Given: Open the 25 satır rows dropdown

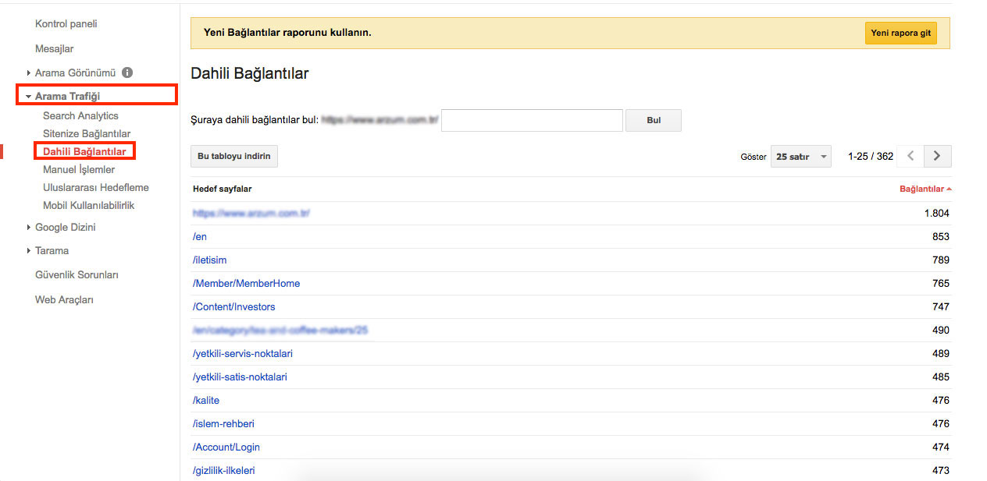Looking at the screenshot, I should 800,157.
